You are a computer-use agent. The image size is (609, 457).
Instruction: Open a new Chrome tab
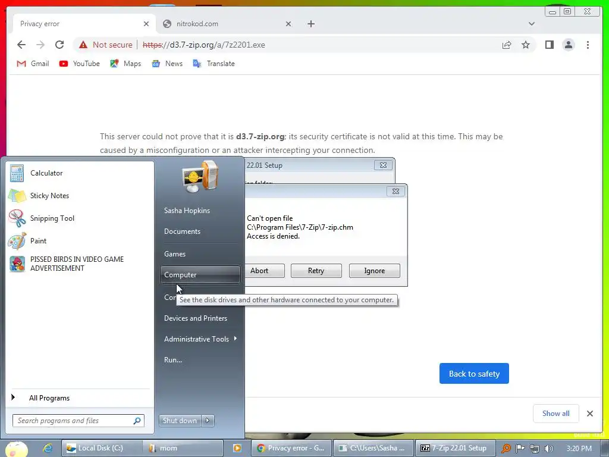pyautogui.click(x=310, y=24)
